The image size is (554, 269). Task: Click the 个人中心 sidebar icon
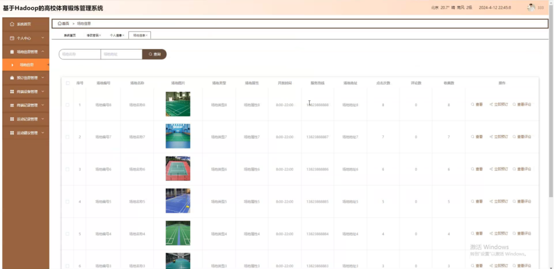(12, 38)
